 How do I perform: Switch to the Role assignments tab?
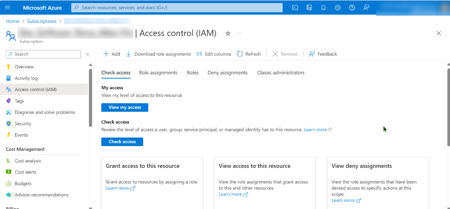[158, 72]
